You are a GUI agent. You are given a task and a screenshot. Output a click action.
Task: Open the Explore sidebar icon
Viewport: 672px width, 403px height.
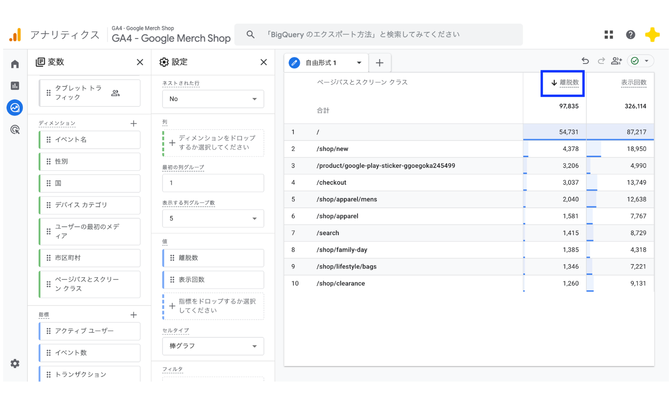[15, 107]
